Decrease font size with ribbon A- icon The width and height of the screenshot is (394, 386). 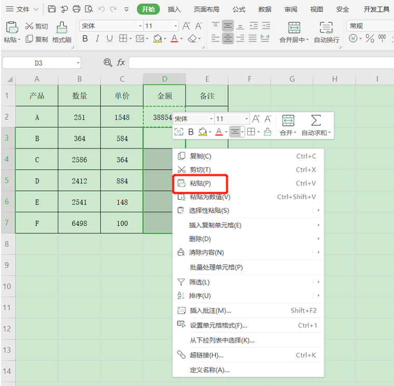click(x=199, y=25)
